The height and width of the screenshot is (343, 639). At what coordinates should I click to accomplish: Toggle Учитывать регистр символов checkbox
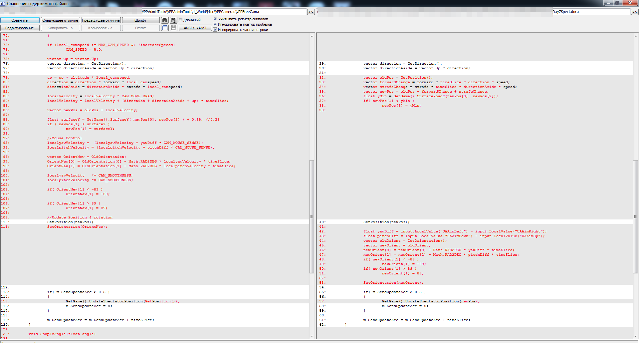coord(215,19)
